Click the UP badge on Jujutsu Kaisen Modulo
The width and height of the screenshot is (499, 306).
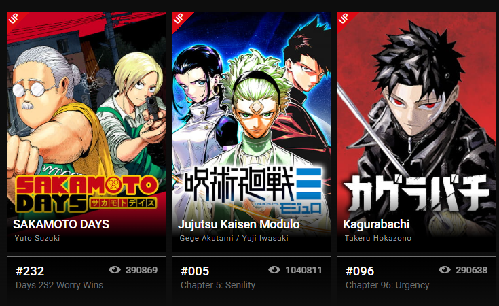(179, 18)
